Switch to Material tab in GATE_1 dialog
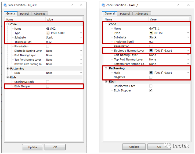Image resolution: width=195 pixels, height=154 pixels. (125, 13)
